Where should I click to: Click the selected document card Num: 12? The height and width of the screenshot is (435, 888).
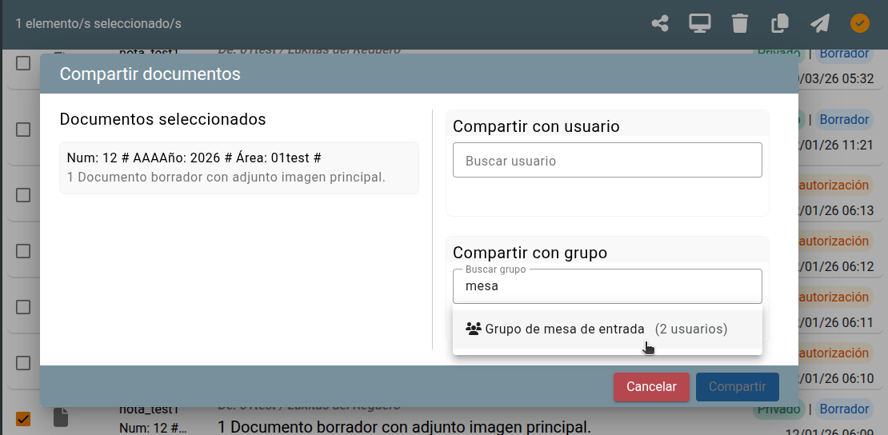click(x=239, y=168)
